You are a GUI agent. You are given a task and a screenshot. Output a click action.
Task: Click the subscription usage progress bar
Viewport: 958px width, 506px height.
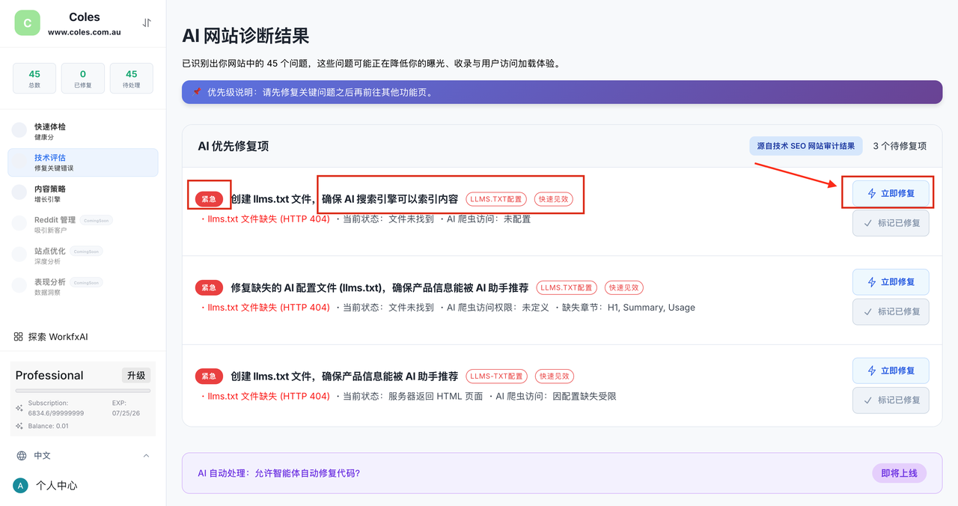point(83,391)
